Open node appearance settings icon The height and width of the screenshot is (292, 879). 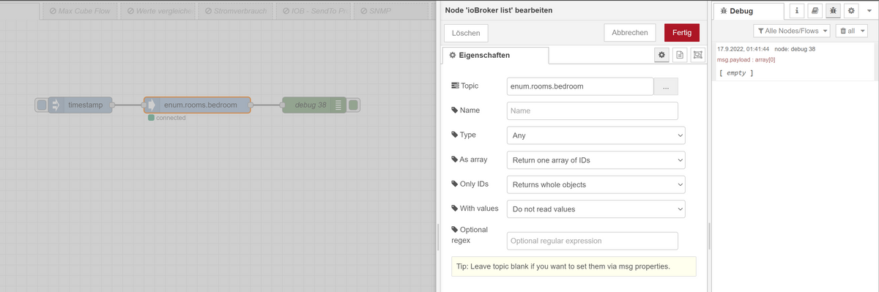tap(697, 55)
